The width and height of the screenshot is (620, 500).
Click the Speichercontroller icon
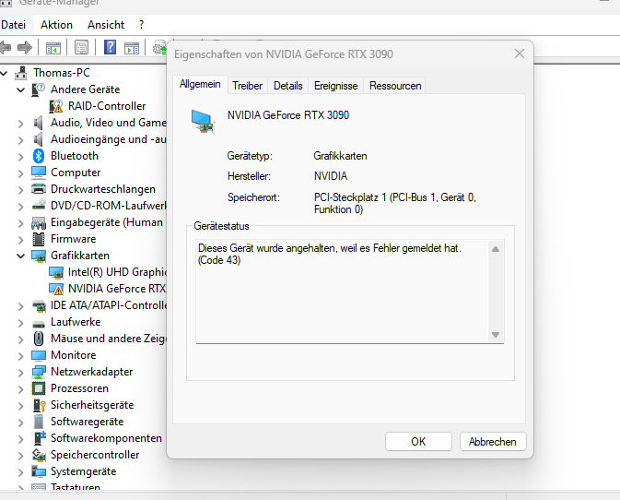pyautogui.click(x=39, y=456)
